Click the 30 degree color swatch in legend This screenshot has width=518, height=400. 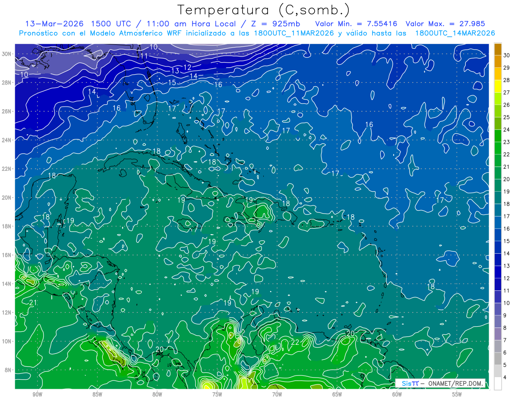coord(498,49)
